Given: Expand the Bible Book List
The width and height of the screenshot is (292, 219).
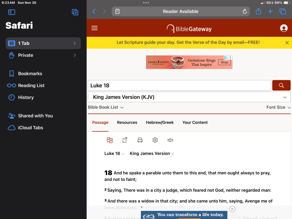Looking at the screenshot, I should tap(106, 108).
